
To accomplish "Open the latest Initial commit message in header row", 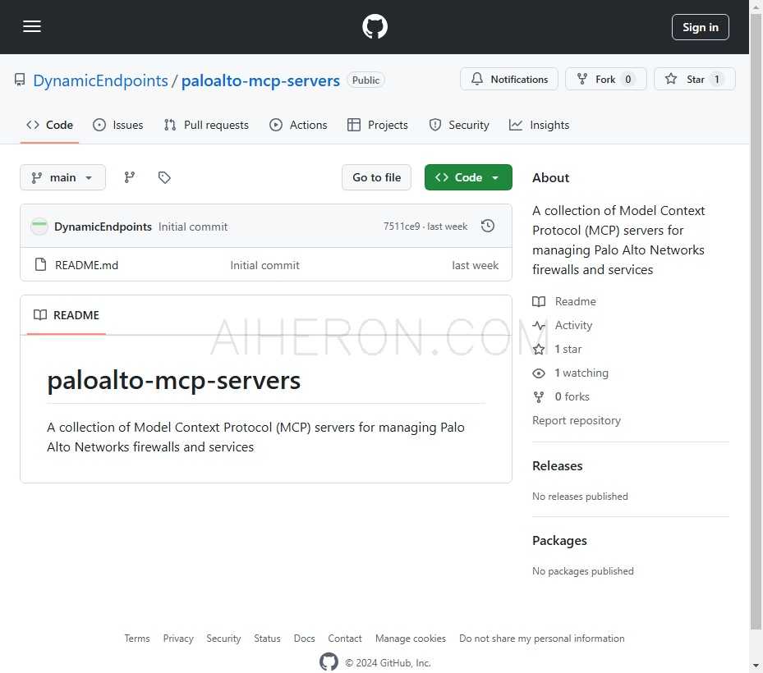I will pos(193,227).
